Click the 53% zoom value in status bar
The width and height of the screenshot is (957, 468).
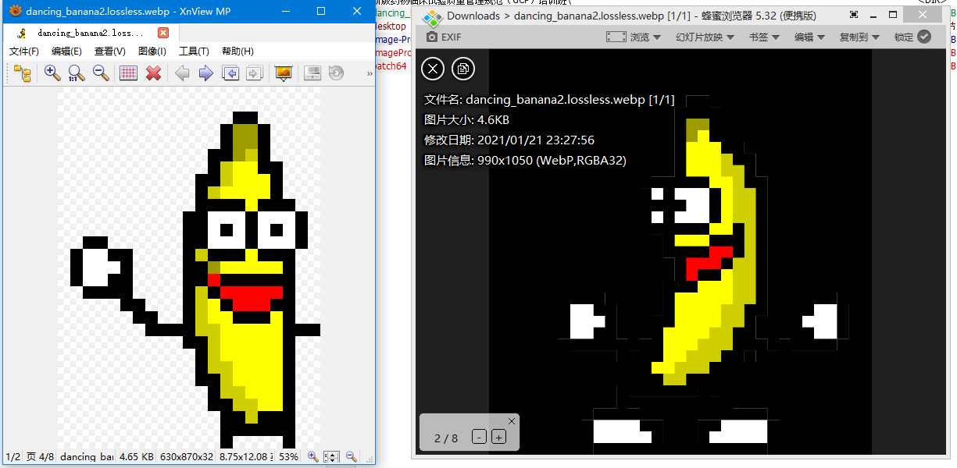tap(289, 457)
